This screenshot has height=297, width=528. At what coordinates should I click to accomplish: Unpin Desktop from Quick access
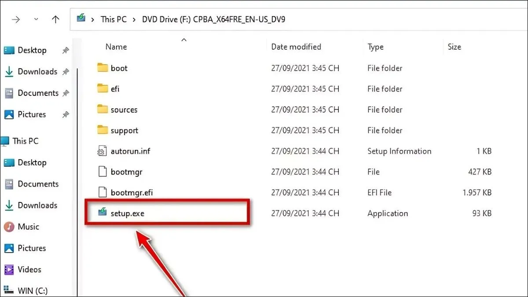(65, 50)
